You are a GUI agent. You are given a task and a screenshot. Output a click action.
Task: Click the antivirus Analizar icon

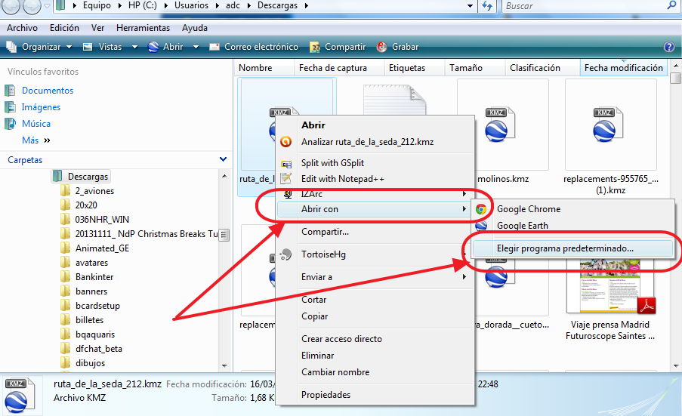285,141
